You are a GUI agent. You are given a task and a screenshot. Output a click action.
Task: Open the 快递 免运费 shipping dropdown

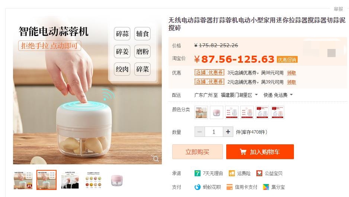(x=278, y=95)
